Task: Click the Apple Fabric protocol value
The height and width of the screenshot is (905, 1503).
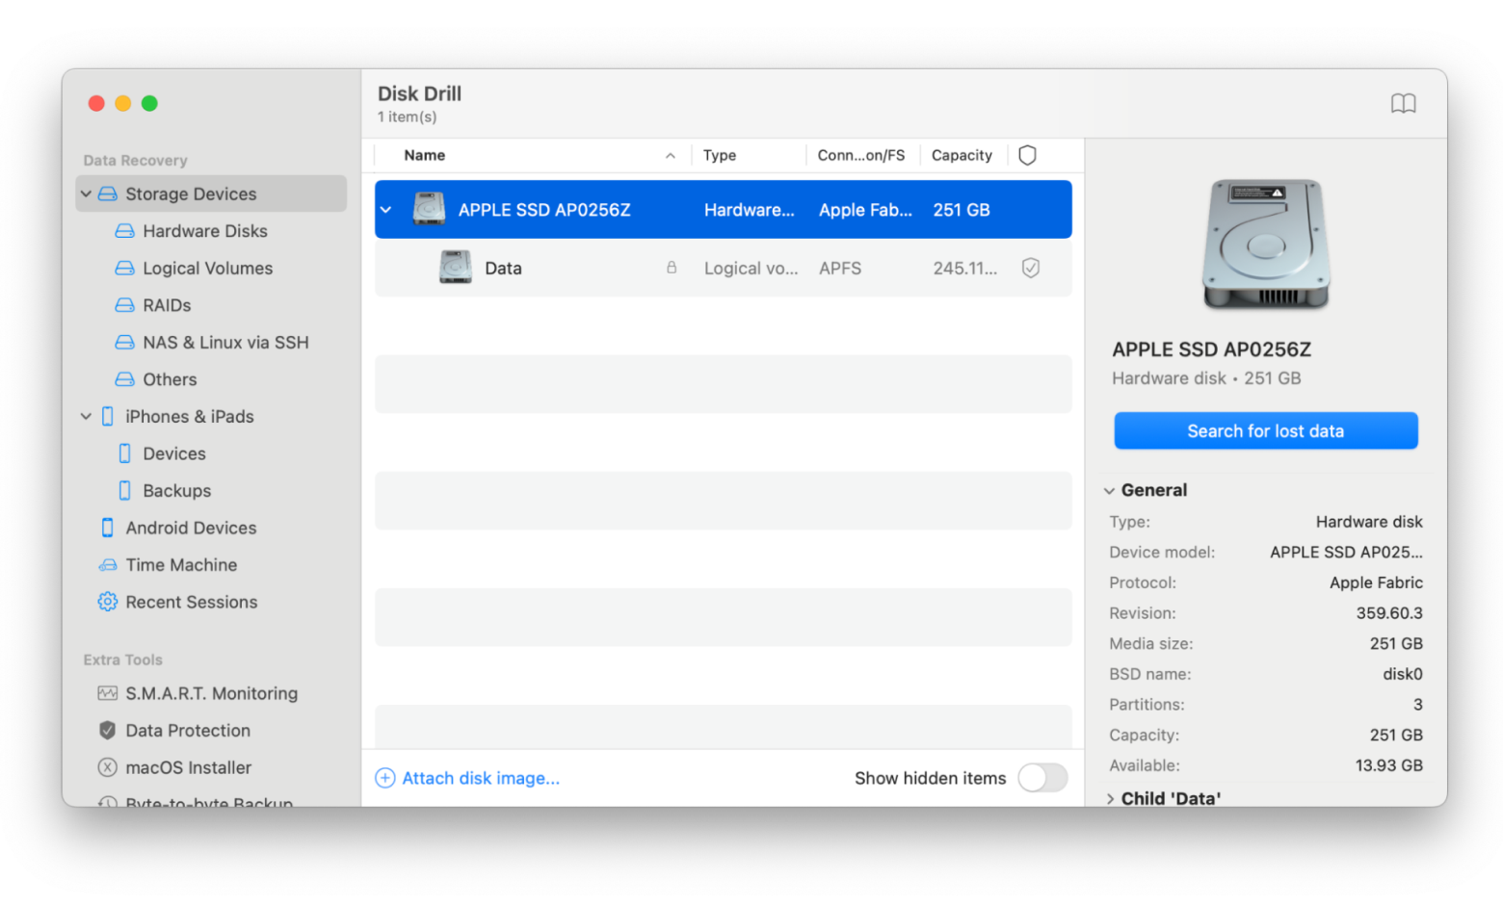Action: [1376, 582]
